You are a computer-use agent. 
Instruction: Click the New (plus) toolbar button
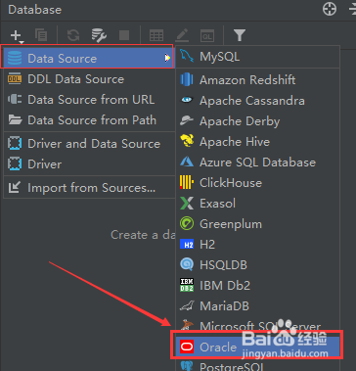[16, 35]
